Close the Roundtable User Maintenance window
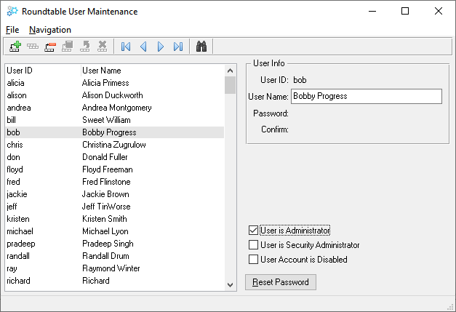This screenshot has height=312, width=456. click(439, 12)
